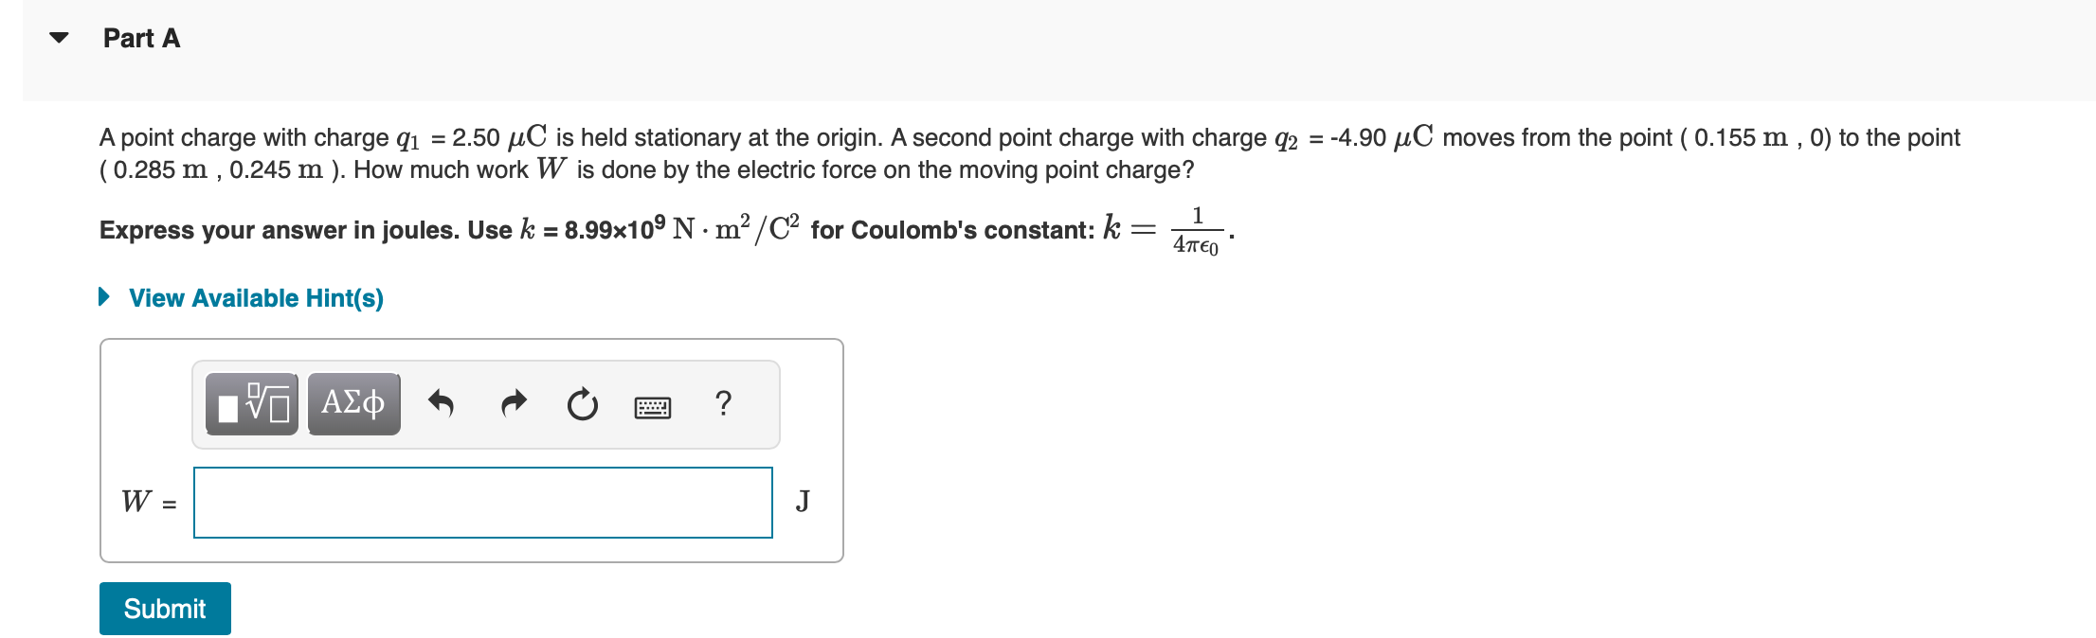Click inside the W answer field
Viewport: 2096px width, 638px height.
481,503
